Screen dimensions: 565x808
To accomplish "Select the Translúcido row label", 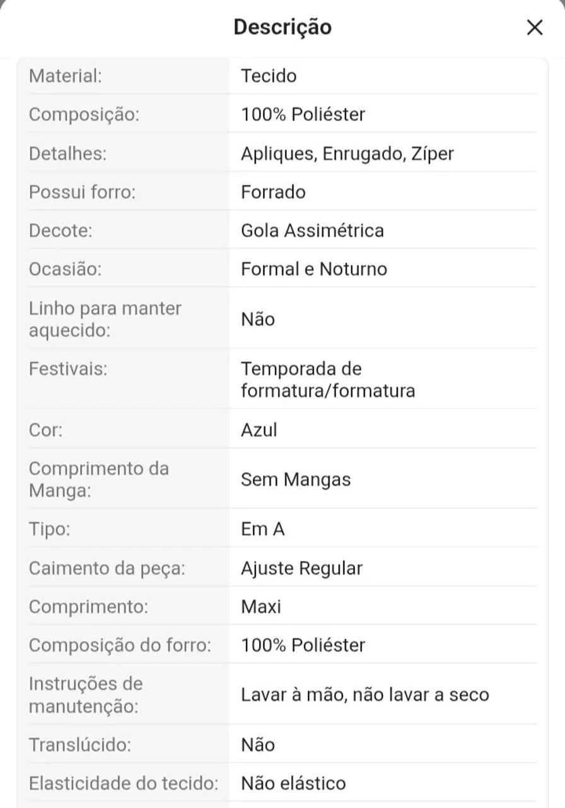I will pos(80,745).
